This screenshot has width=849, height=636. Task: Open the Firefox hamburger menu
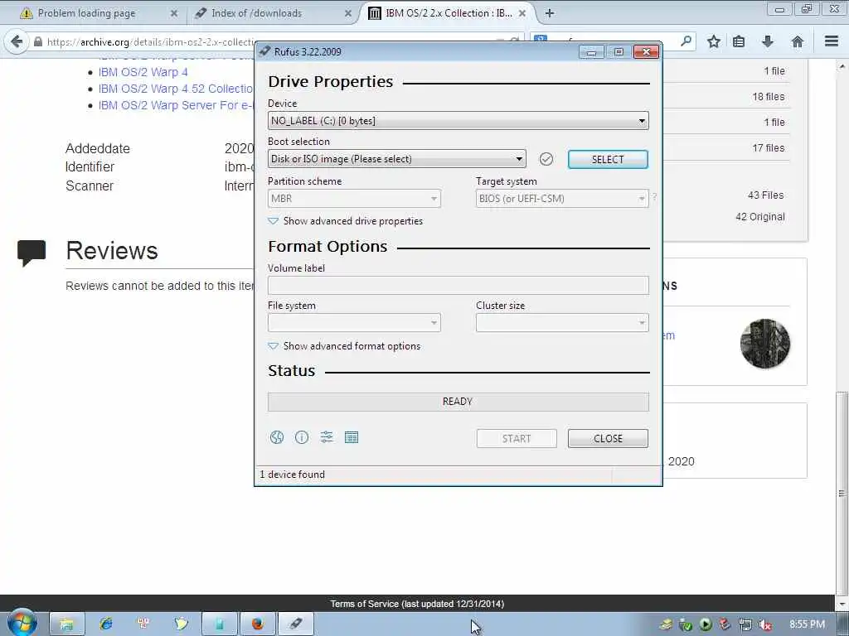point(832,41)
